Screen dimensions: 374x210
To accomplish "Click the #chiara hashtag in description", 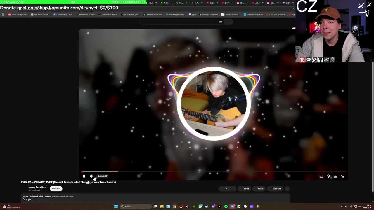I will 55,197.
